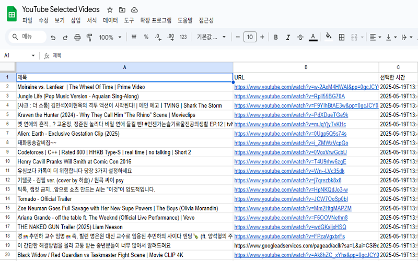Open the 도움말 menu
Viewport: 418px width, 261px height.
click(185, 20)
